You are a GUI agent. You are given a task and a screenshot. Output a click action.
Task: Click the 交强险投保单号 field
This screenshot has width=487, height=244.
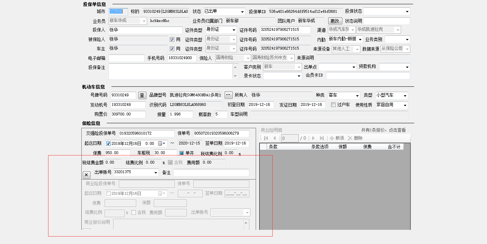146,134
